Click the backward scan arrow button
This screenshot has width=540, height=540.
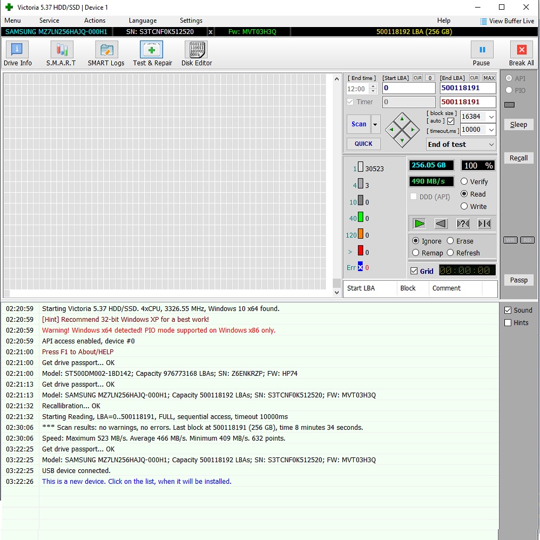click(x=441, y=224)
